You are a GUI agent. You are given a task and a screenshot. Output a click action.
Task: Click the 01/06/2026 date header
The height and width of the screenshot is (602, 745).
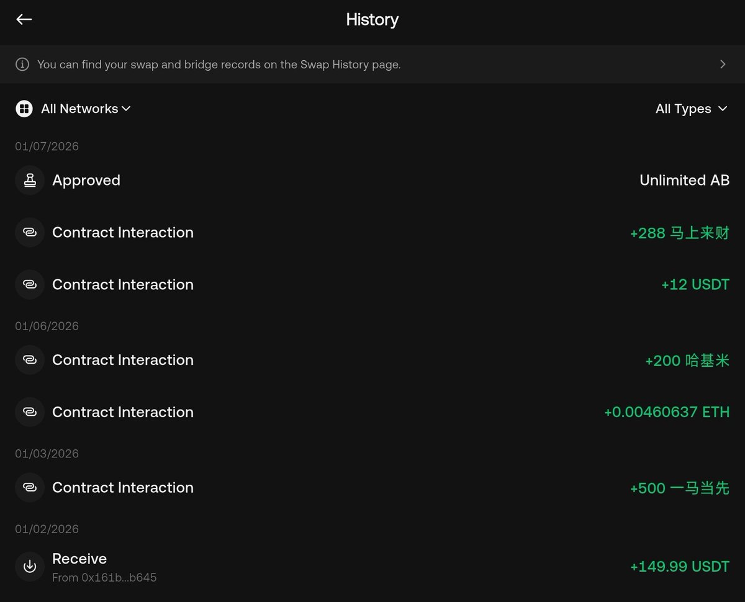pyautogui.click(x=47, y=326)
